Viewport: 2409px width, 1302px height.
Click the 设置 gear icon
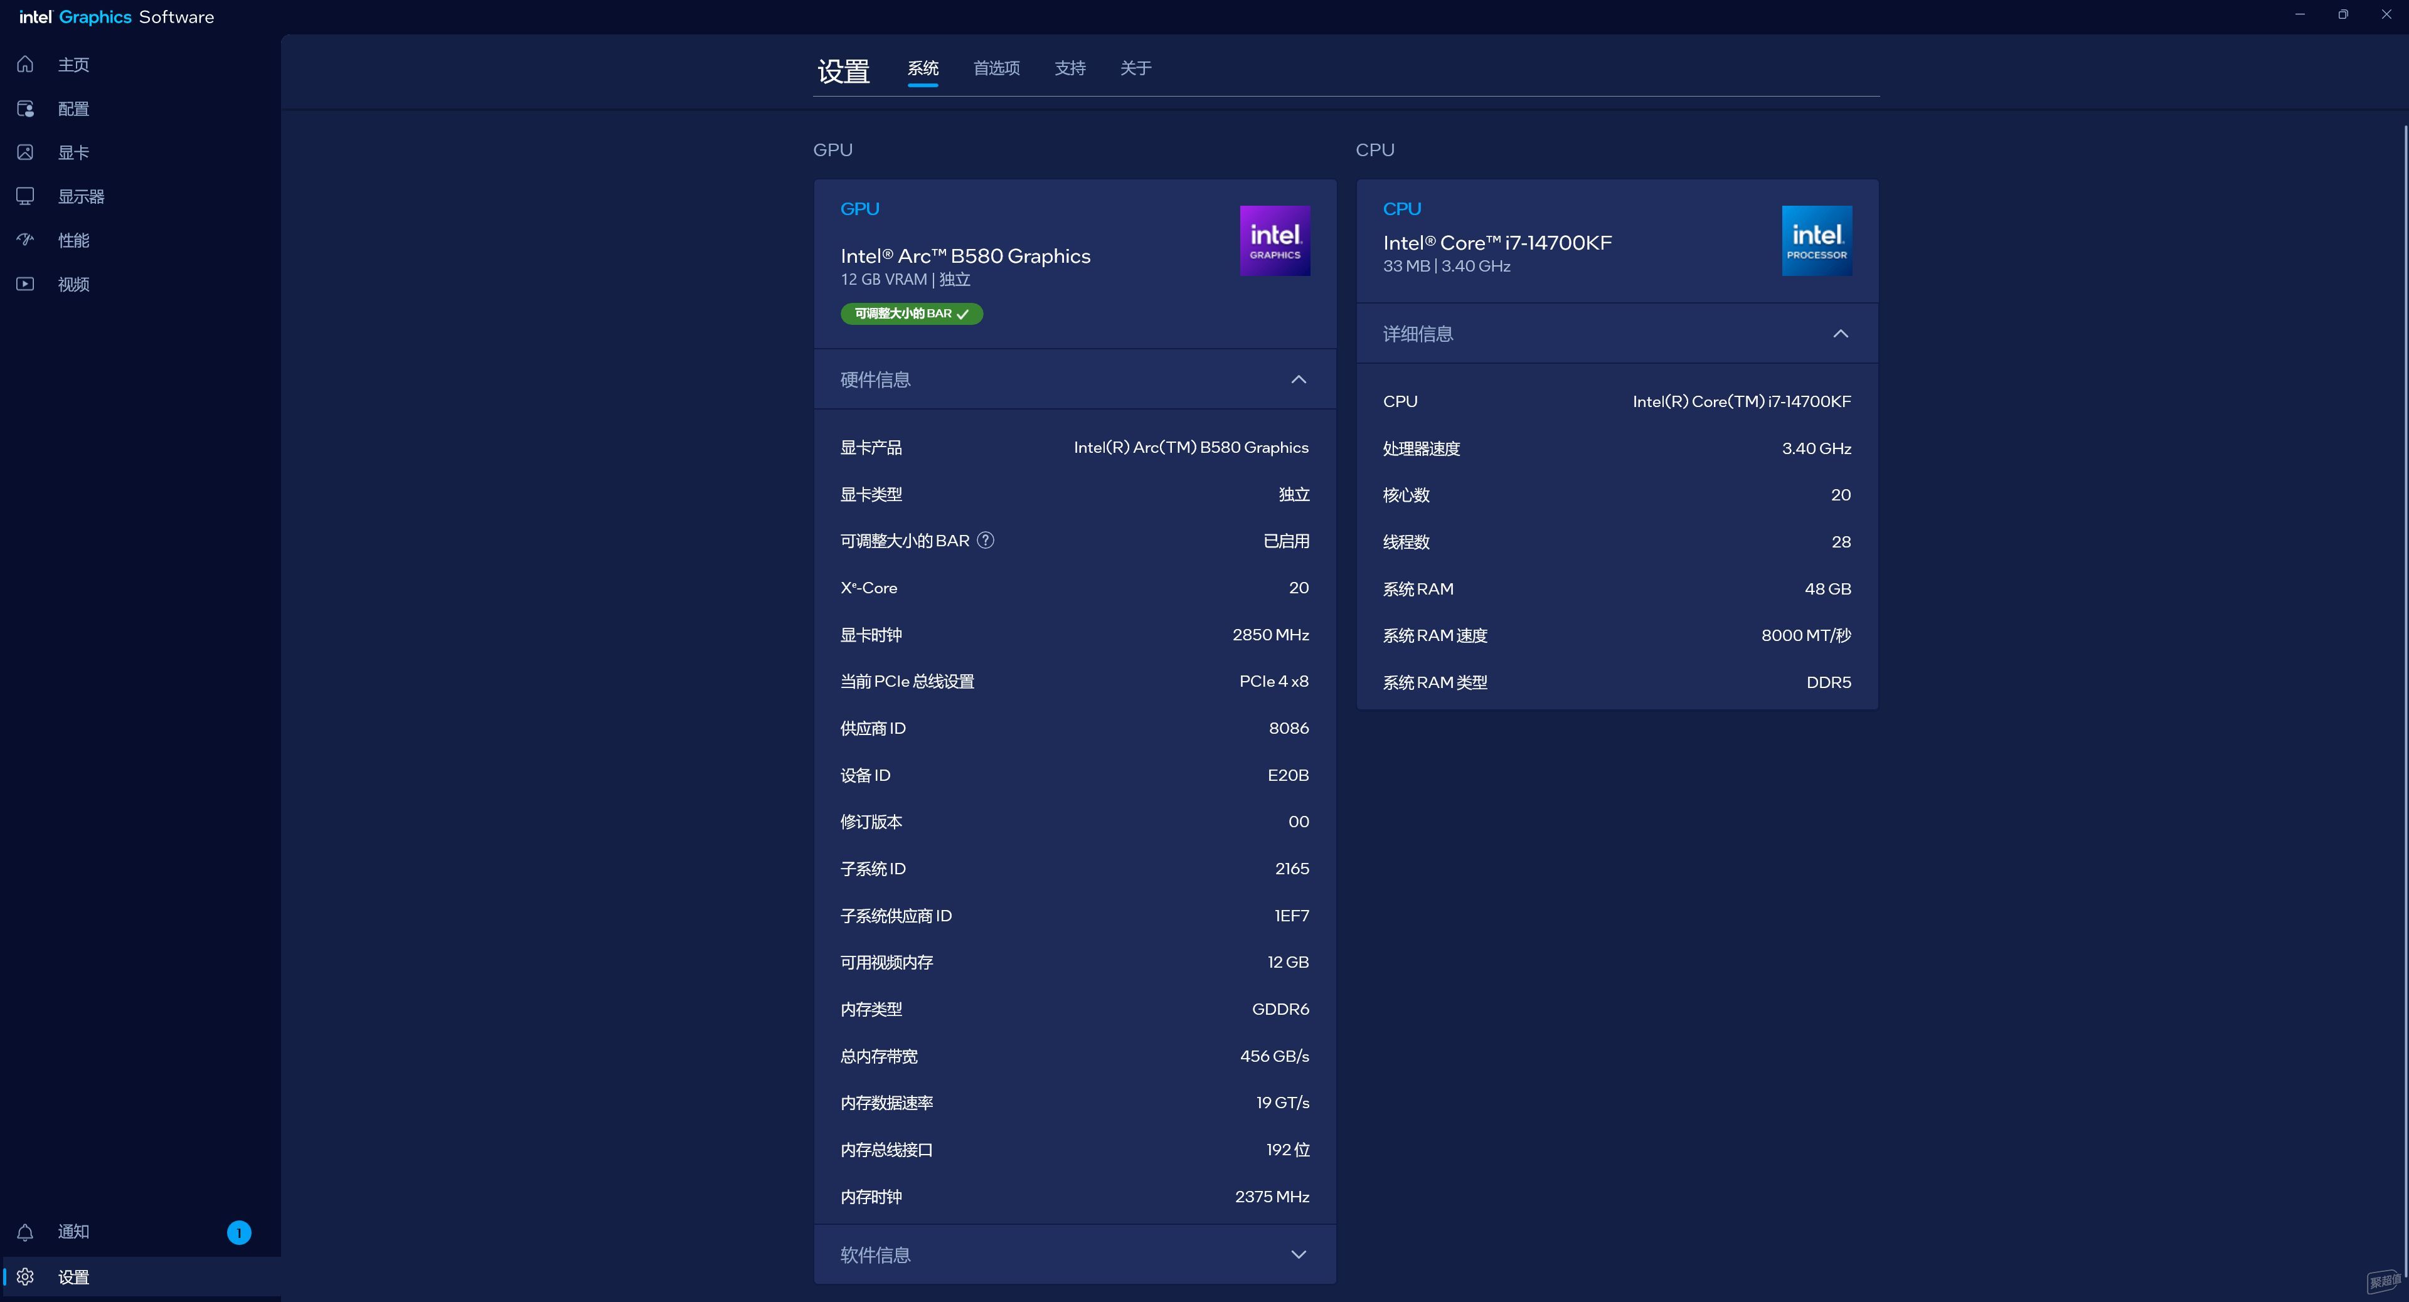tap(25, 1277)
